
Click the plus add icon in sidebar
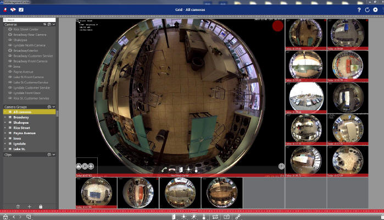[29, 206]
